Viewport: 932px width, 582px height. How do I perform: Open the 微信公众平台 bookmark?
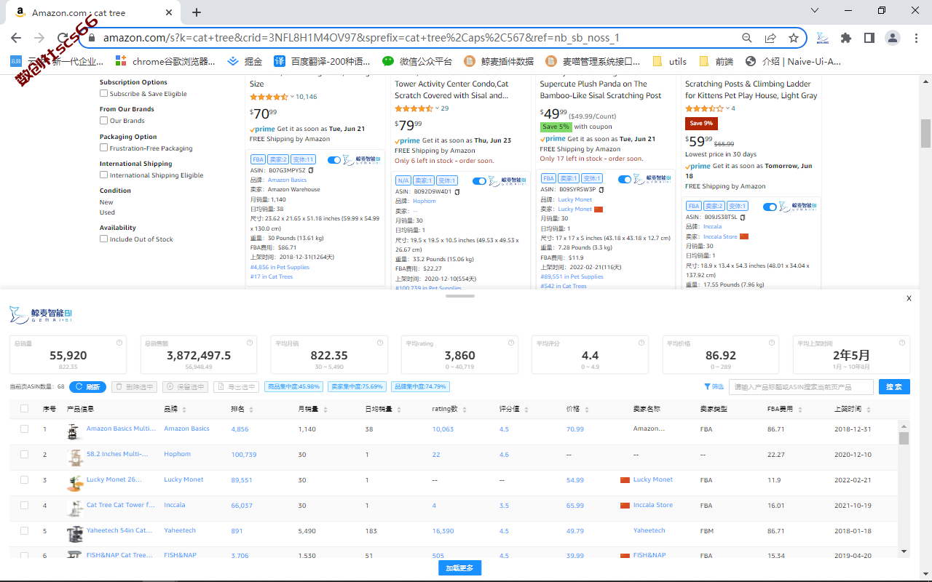pos(418,62)
